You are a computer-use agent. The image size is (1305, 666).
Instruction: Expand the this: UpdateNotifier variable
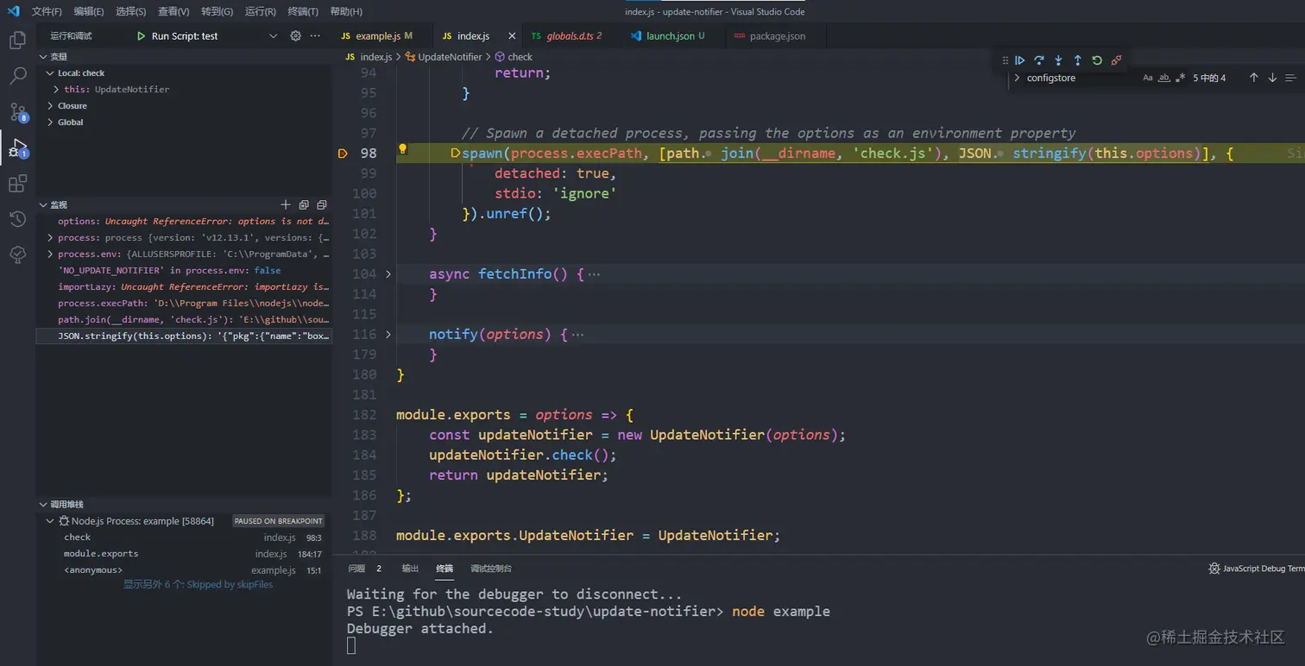[56, 90]
